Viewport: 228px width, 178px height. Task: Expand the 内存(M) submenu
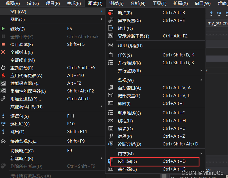pyautogui.click(x=155, y=154)
